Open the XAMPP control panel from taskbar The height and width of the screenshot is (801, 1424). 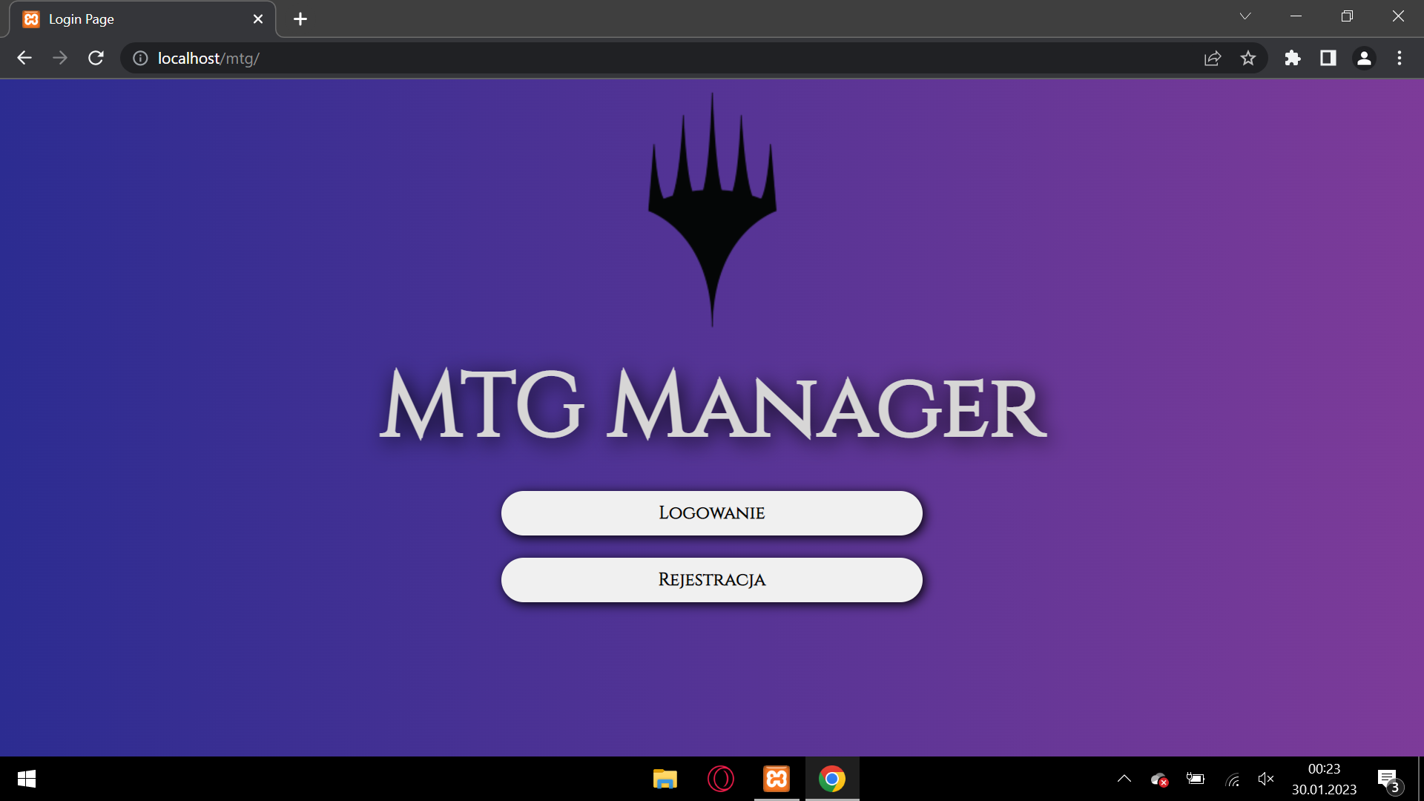point(776,779)
